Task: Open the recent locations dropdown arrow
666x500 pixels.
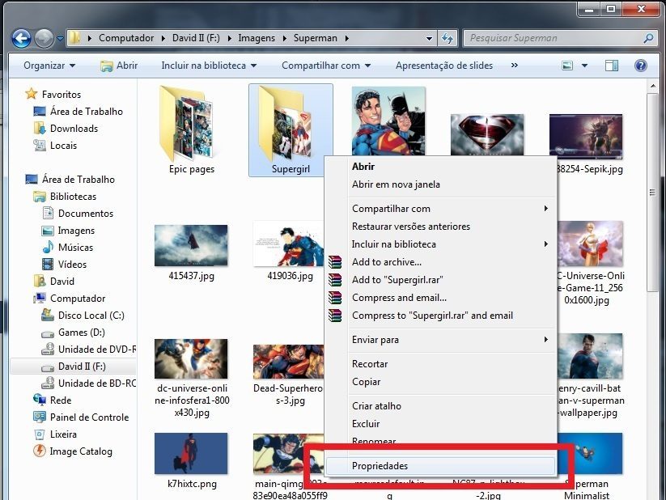Action: tap(61, 38)
